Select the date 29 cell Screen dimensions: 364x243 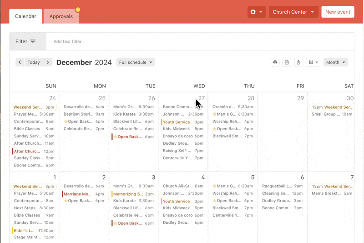click(283, 132)
